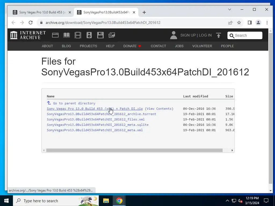
Task: Open VOLUNTEER in the nav bar
Action: (x=202, y=46)
